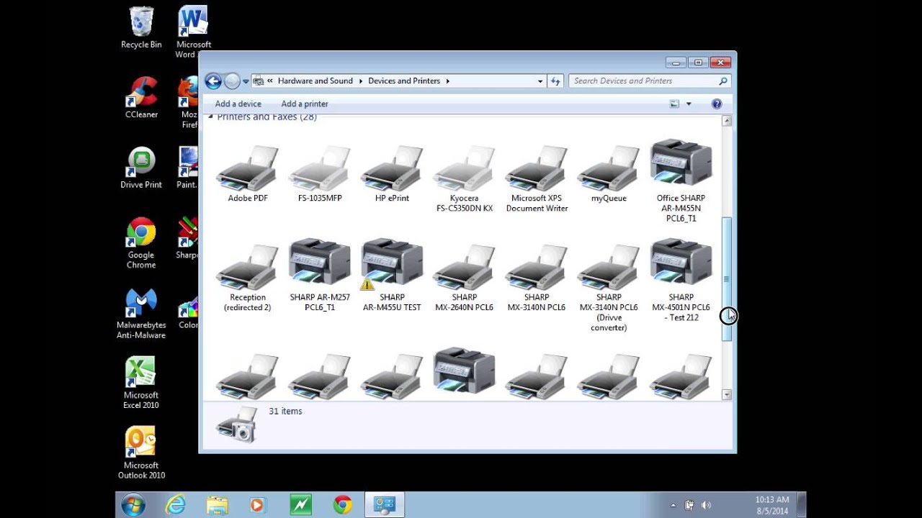
Task: Click Hardware and Sound breadcrumb
Action: click(315, 81)
